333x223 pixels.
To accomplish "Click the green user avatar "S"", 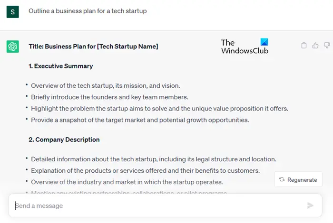I will [12, 11].
